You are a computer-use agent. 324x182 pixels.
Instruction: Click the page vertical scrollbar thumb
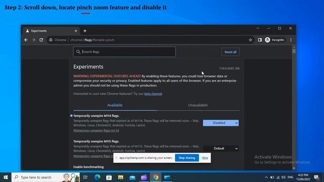[x=294, y=51]
